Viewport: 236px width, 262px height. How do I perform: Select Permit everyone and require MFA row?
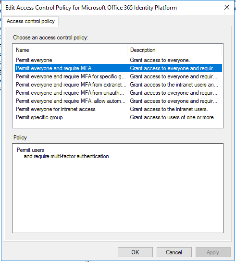(118, 68)
